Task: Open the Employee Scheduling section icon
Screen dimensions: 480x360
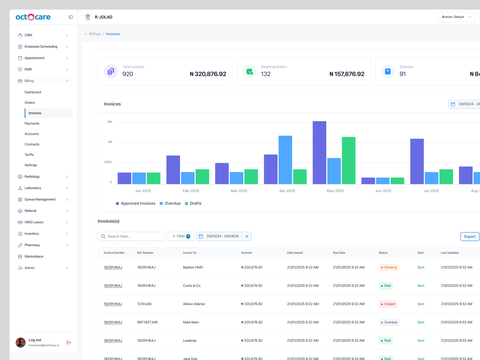Action: click(x=20, y=46)
